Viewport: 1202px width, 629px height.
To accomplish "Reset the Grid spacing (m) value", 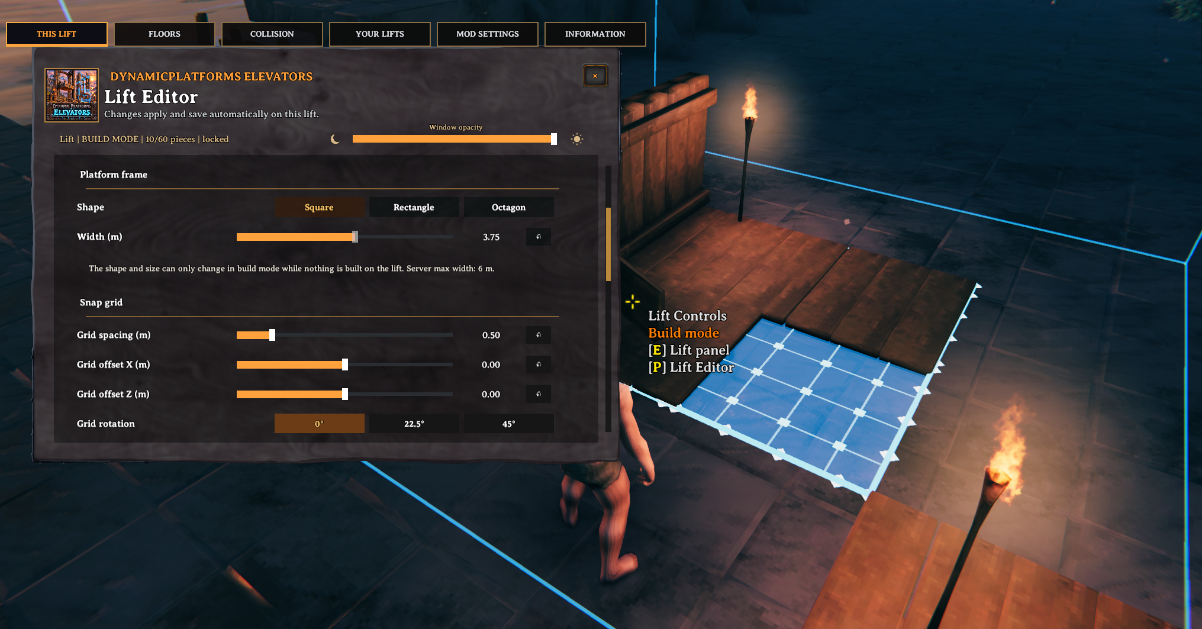I will pyautogui.click(x=539, y=335).
